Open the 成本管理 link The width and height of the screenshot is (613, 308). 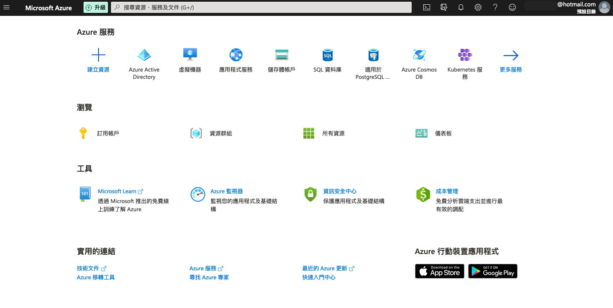coord(447,191)
